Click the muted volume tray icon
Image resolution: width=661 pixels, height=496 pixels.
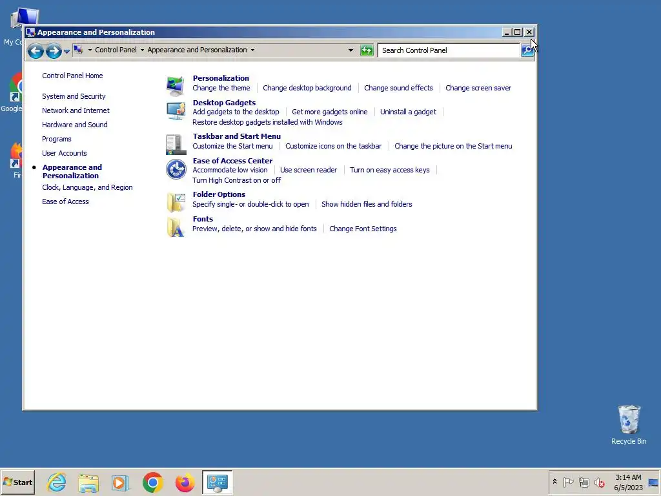(x=599, y=482)
